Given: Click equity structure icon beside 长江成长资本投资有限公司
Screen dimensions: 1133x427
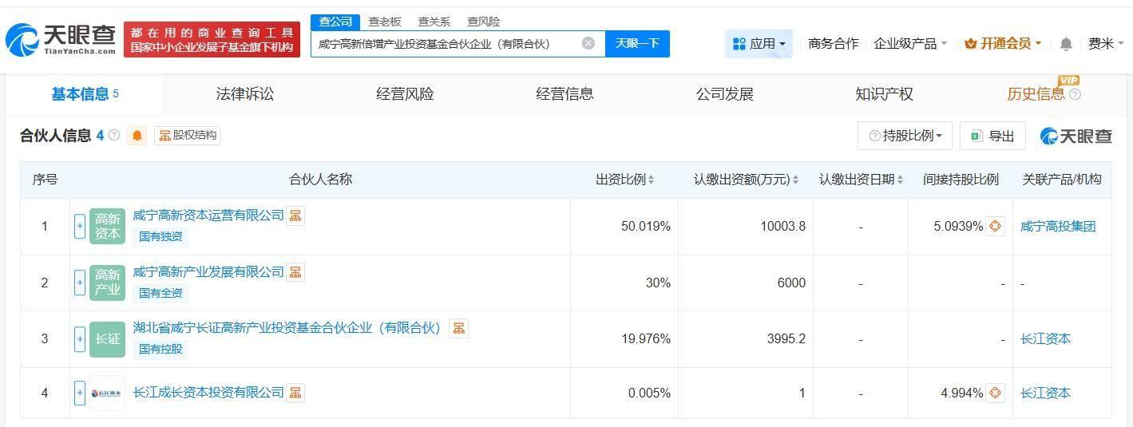Looking at the screenshot, I should (x=295, y=393).
